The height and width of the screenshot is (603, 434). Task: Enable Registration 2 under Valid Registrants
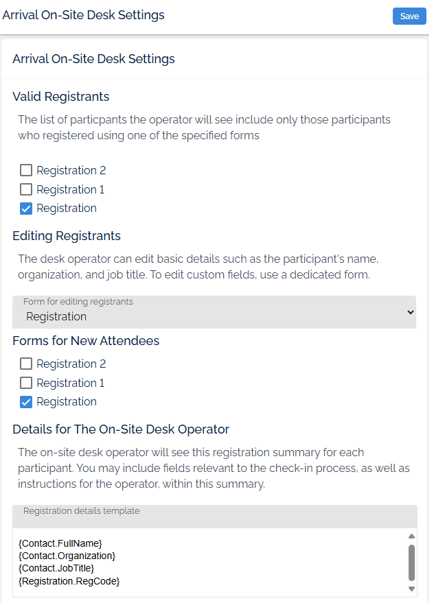[x=26, y=170]
